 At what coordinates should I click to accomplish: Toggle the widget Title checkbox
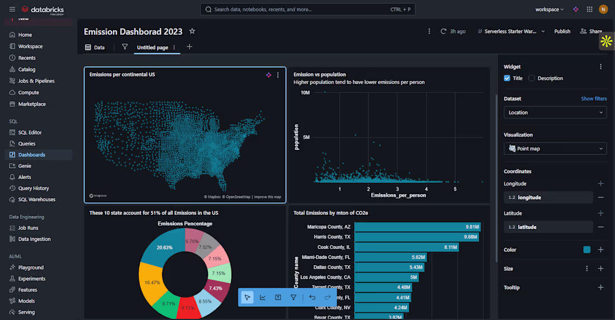click(507, 78)
